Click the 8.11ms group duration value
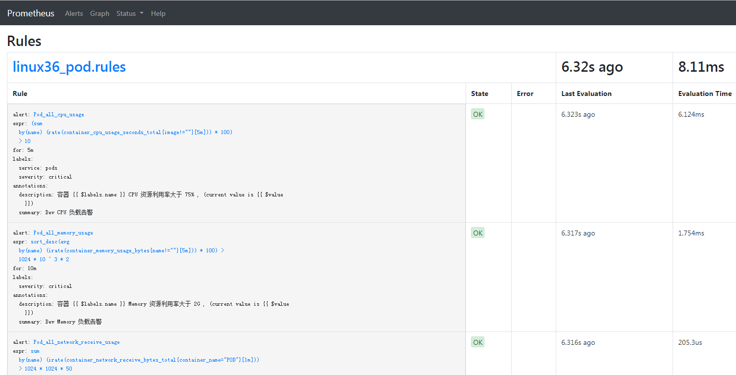The height and width of the screenshot is (375, 736). pos(701,67)
